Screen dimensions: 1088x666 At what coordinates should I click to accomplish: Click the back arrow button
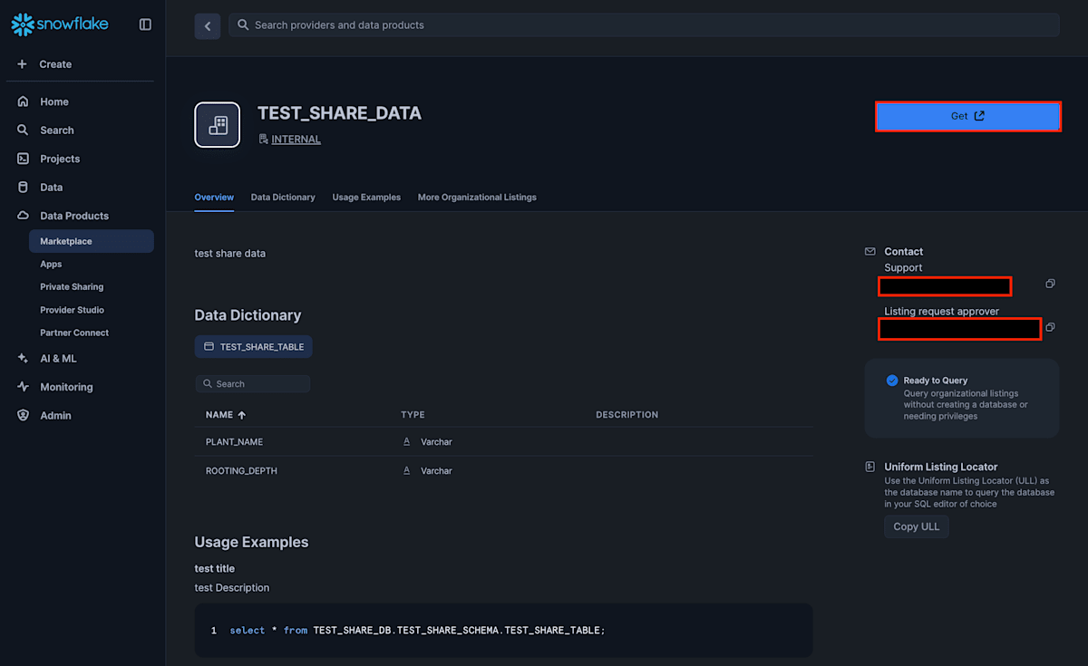[208, 26]
